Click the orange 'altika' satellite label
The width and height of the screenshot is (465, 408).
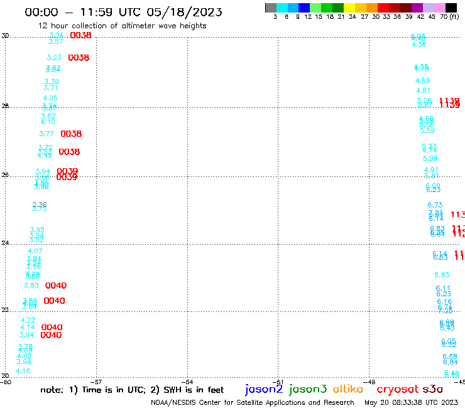pos(347,389)
